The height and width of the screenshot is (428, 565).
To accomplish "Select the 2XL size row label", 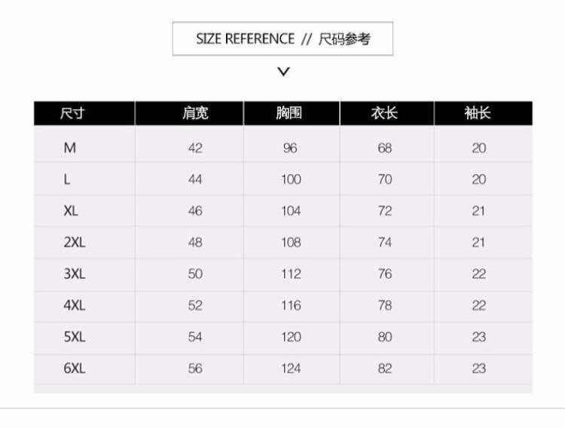I will click(x=75, y=243).
